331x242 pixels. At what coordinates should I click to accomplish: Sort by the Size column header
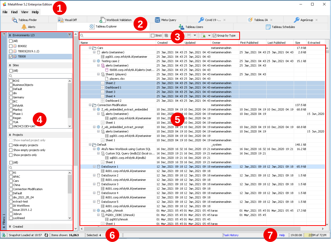300,43
